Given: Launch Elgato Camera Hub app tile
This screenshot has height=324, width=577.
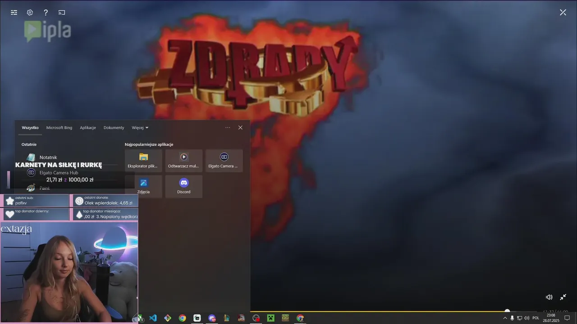Looking at the screenshot, I should click(x=224, y=161).
